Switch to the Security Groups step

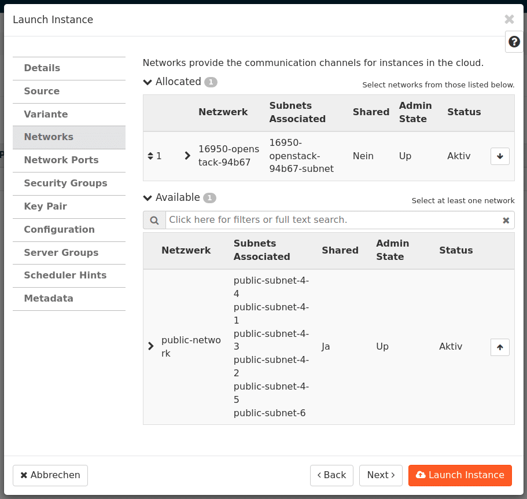pyautogui.click(x=65, y=184)
